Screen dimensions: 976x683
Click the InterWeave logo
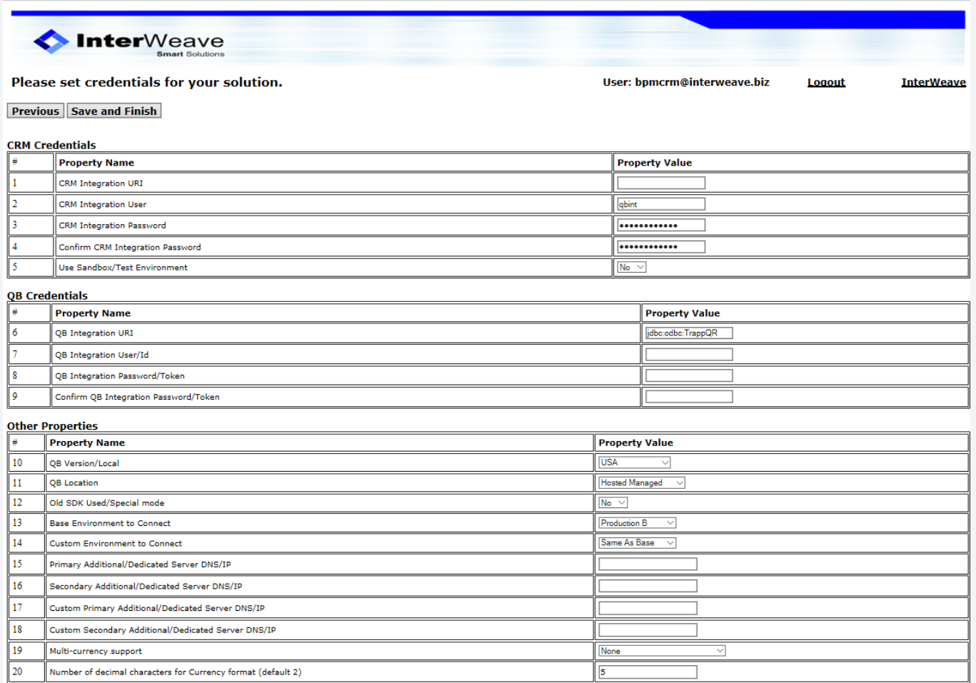coord(129,43)
